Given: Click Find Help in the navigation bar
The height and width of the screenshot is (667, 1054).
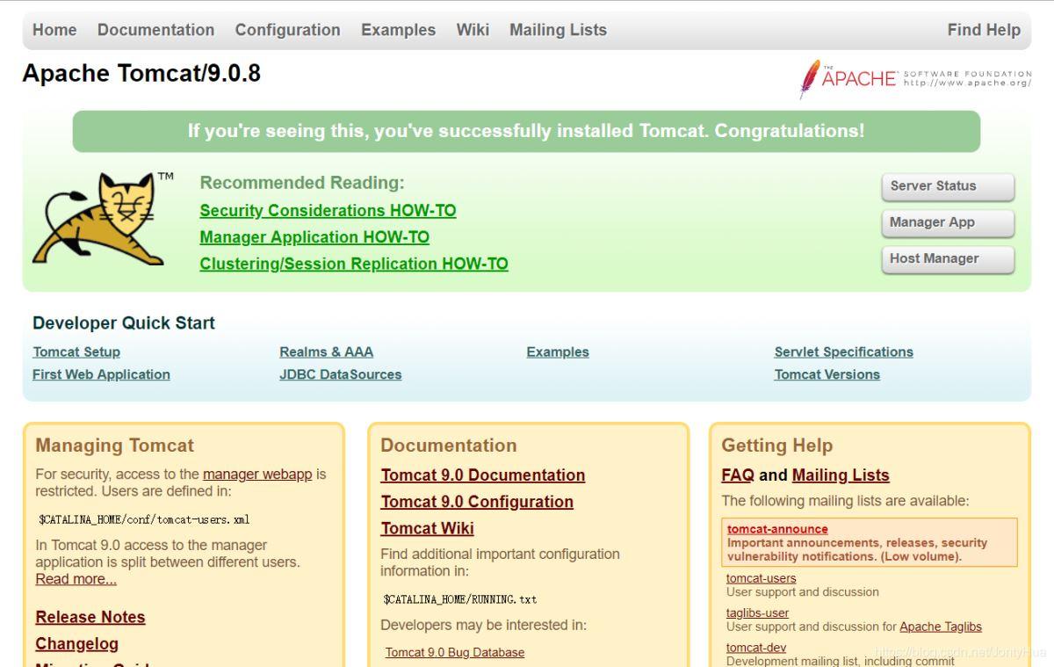Looking at the screenshot, I should 984,30.
